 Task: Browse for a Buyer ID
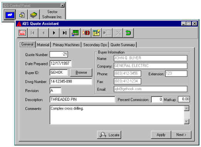[x=81, y=73]
